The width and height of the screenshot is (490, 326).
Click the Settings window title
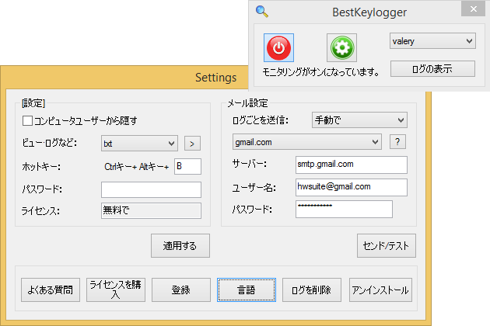(x=216, y=78)
